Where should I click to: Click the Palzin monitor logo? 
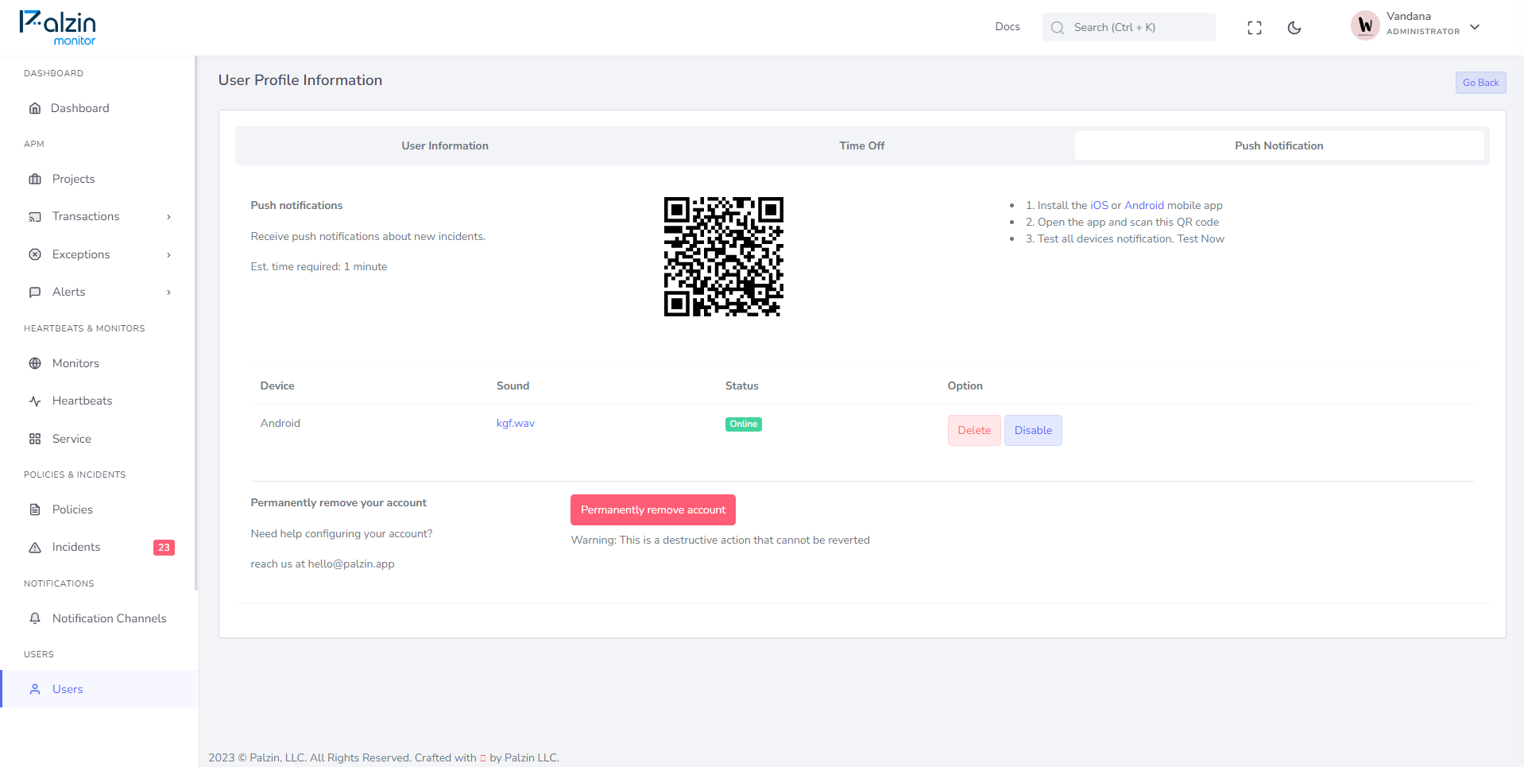[58, 28]
